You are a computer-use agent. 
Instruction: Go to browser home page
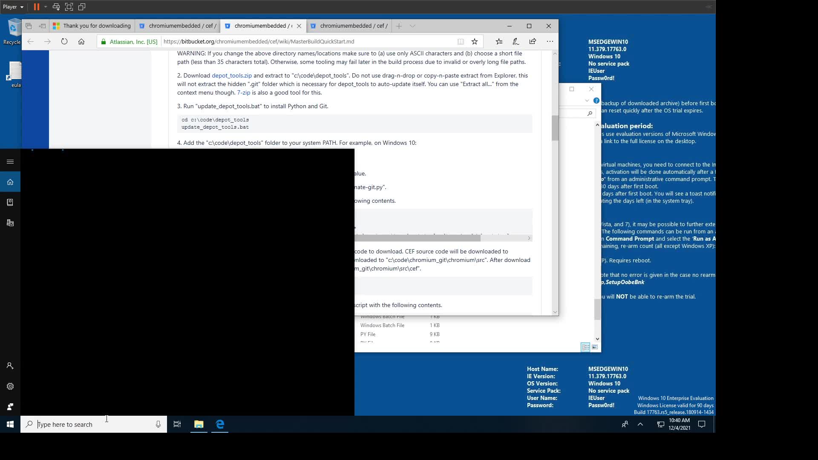pyautogui.click(x=81, y=41)
